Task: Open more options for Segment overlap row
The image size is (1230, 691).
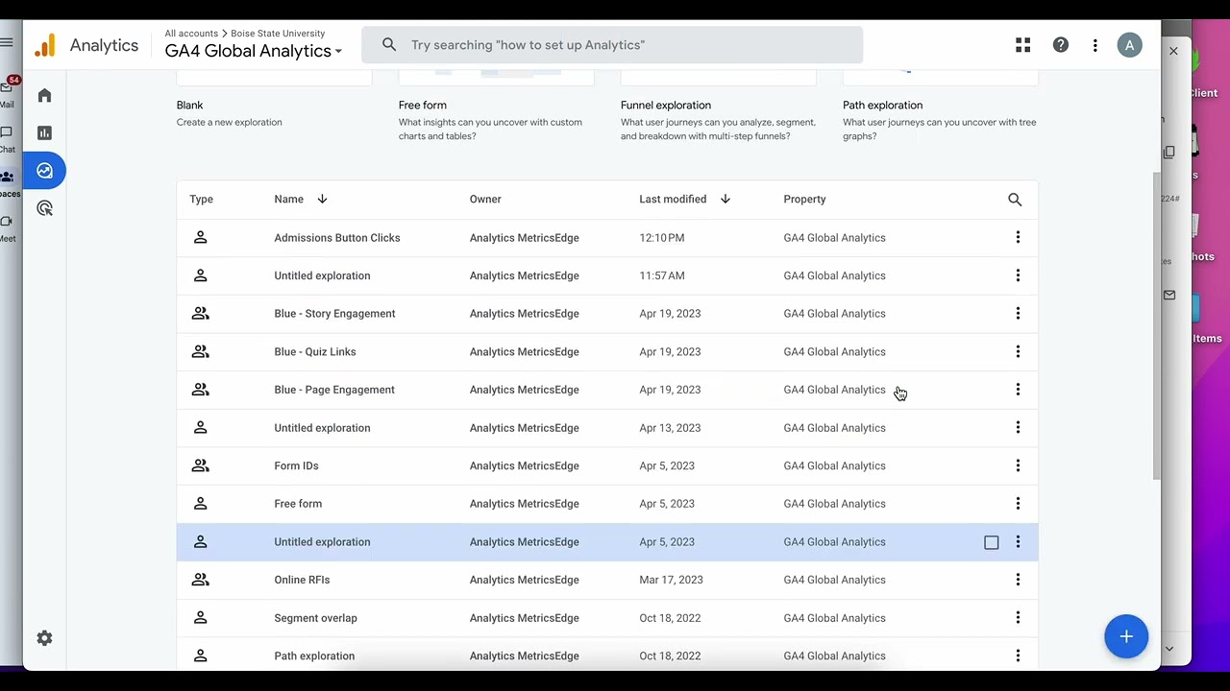Action: click(x=1018, y=618)
